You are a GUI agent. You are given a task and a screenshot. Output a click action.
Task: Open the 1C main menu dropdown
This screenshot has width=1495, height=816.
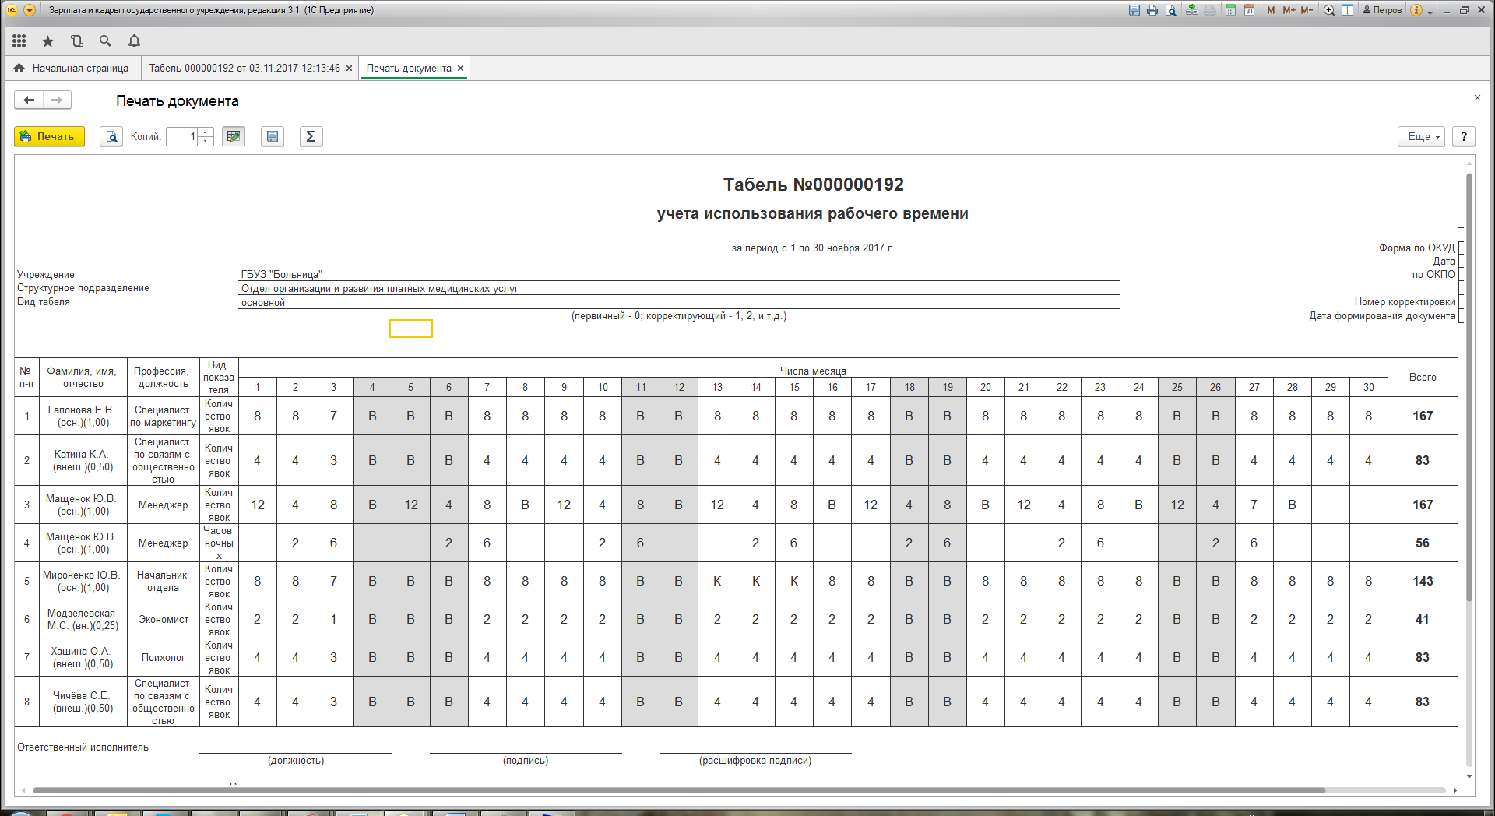click(x=30, y=10)
